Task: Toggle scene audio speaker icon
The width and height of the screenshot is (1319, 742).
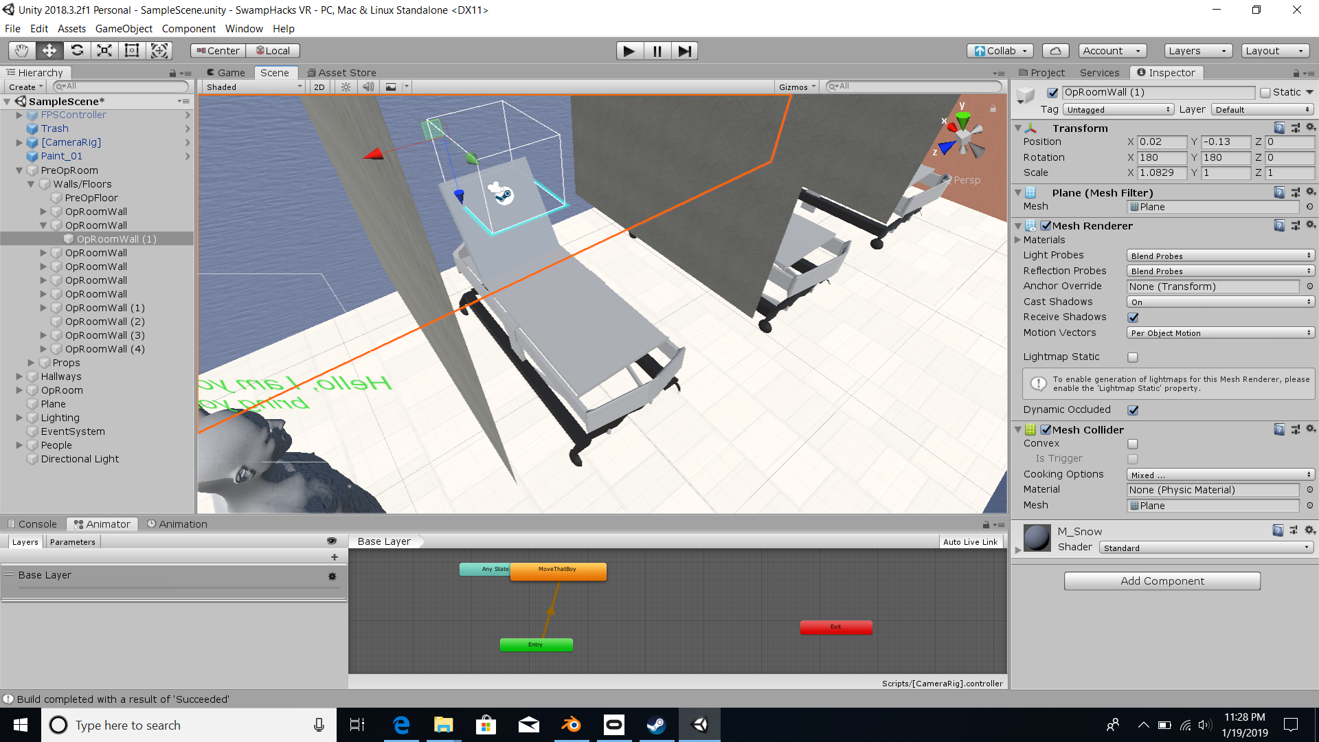Action: point(368,87)
